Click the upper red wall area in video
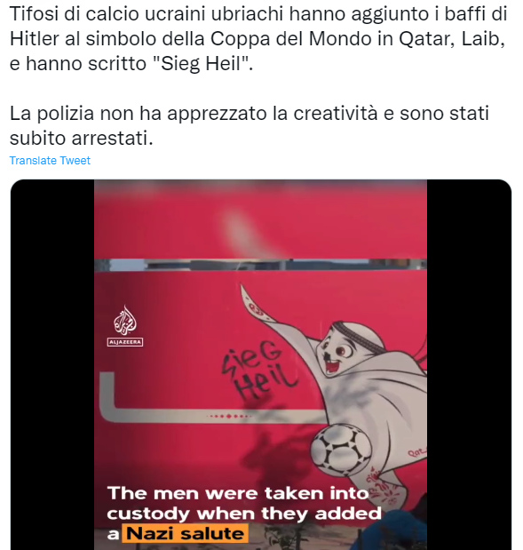 tap(260, 219)
